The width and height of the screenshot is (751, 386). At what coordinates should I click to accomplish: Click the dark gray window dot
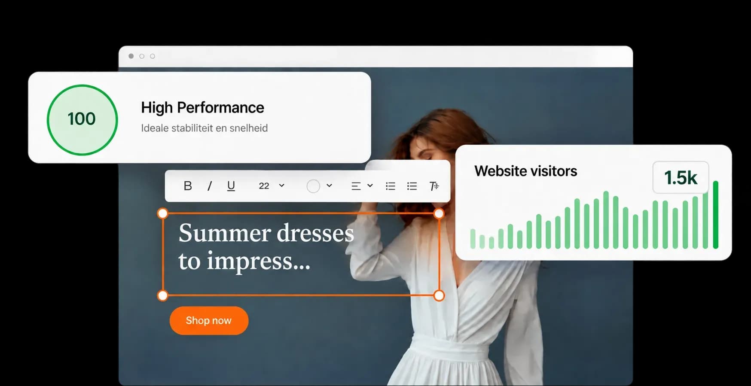[131, 56]
